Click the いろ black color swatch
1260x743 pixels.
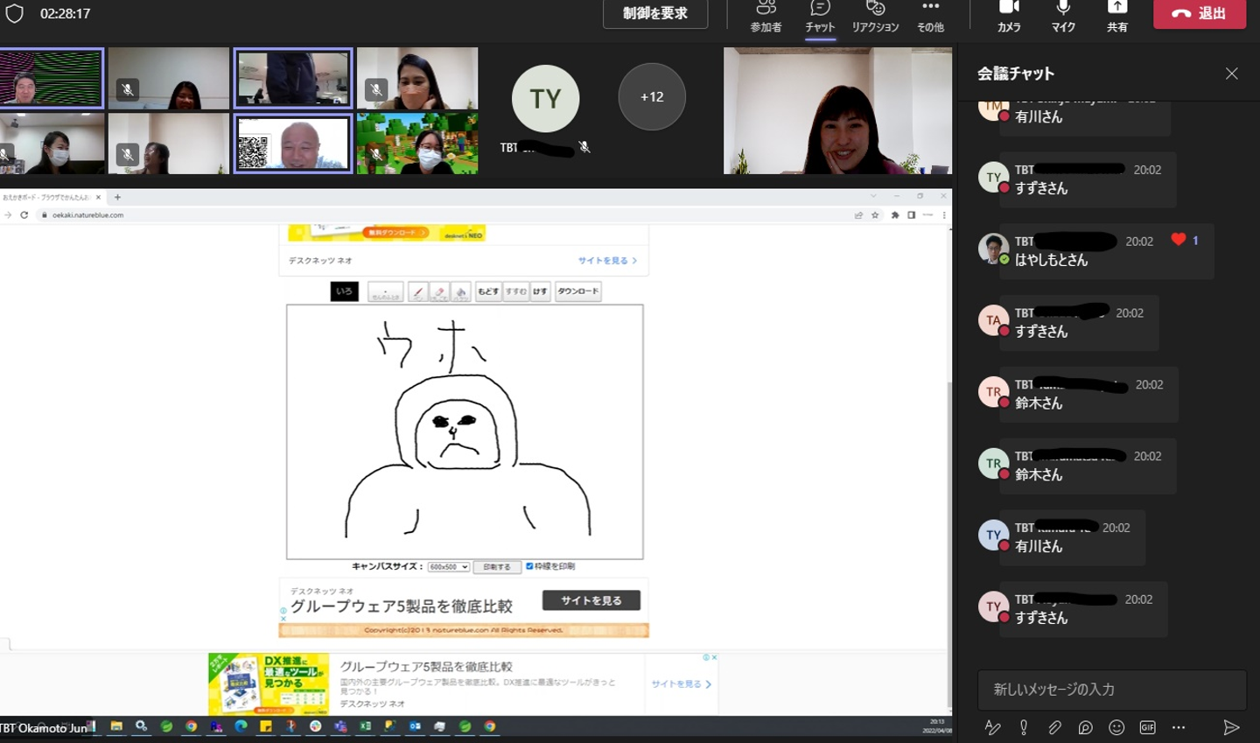click(344, 291)
